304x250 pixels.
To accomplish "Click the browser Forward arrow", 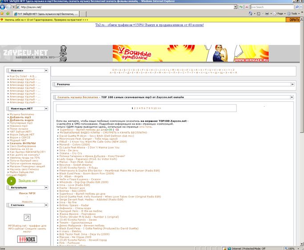I will 9,7.
